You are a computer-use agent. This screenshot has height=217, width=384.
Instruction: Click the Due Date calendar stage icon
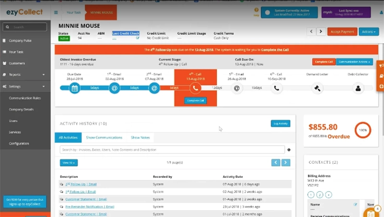coord(75,88)
